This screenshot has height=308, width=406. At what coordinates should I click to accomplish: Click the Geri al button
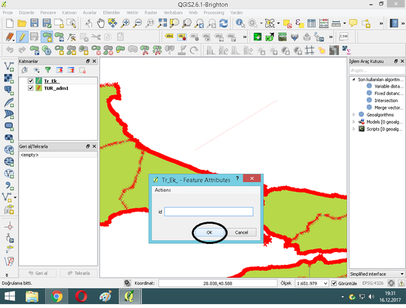38,273
